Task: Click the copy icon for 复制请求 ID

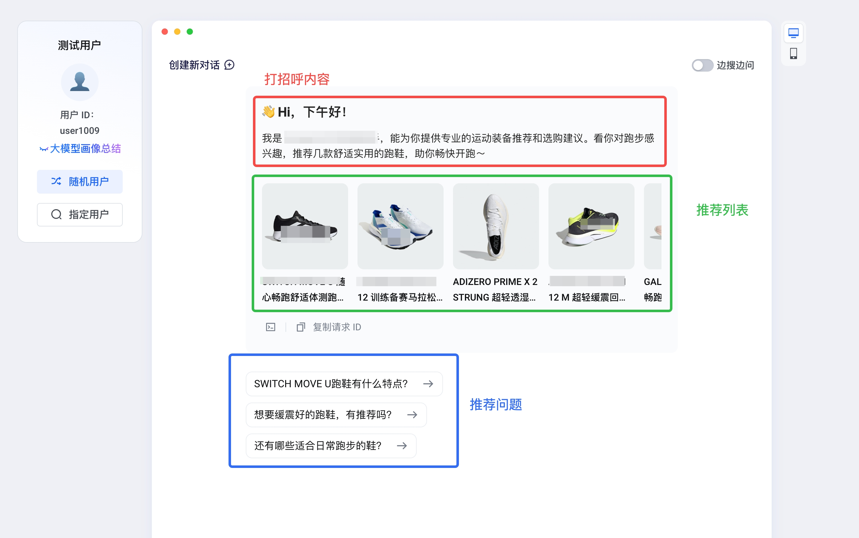Action: [x=301, y=327]
